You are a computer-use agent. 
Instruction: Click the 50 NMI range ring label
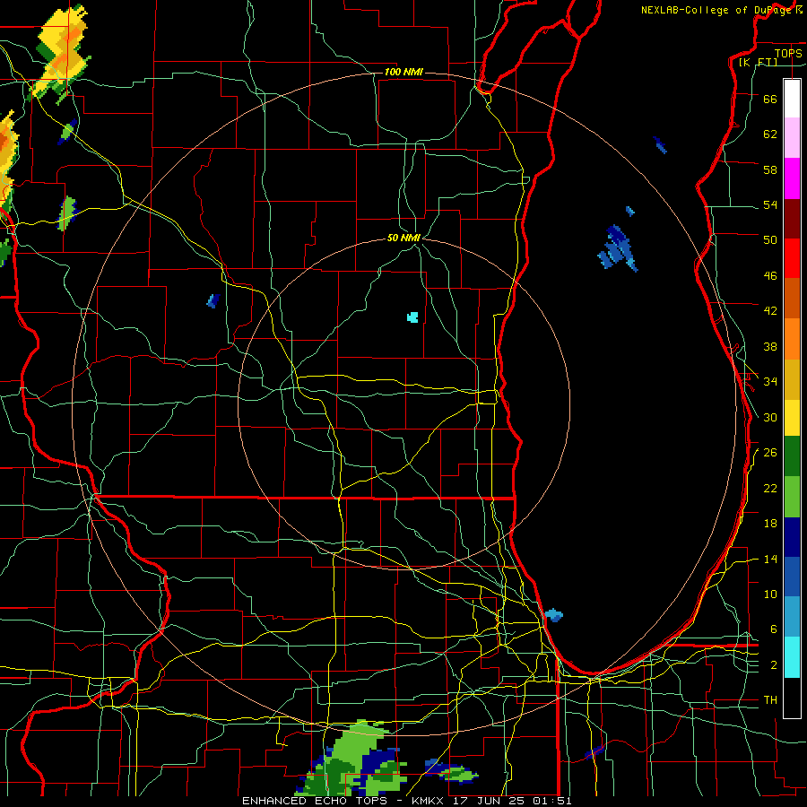(x=403, y=238)
